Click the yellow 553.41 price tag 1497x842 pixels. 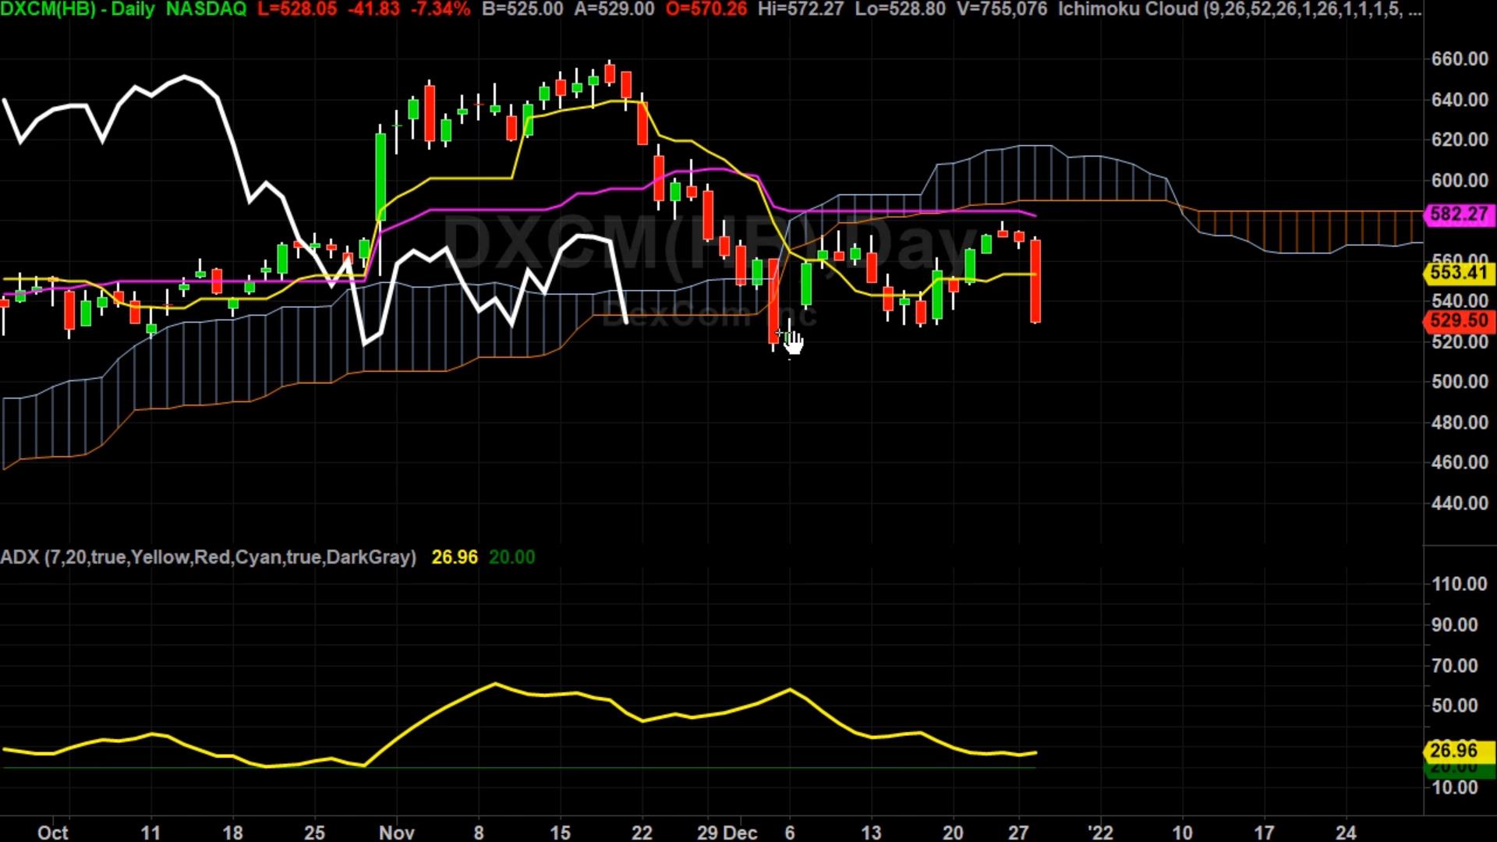(1460, 272)
